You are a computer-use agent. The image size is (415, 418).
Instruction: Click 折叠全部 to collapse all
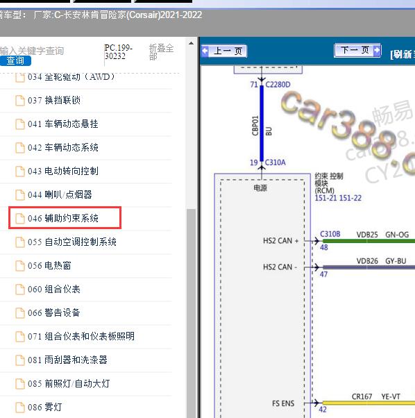pyautogui.click(x=161, y=52)
